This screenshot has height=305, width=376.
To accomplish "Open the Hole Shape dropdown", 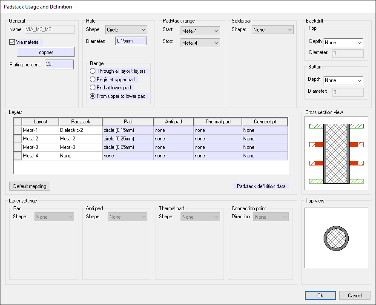I will [126, 30].
